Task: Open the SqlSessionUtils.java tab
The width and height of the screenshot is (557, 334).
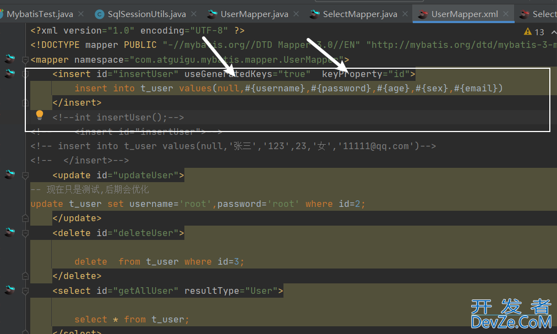Action: coord(146,14)
